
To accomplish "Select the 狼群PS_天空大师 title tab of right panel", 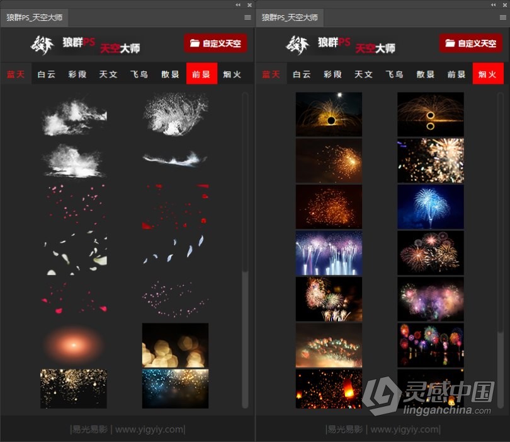I will point(290,17).
